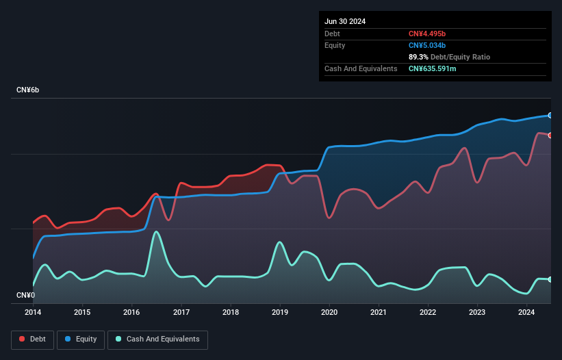This screenshot has width=562, height=360.
Task: Click the CN¥0 y-axis label
Action: (25, 295)
